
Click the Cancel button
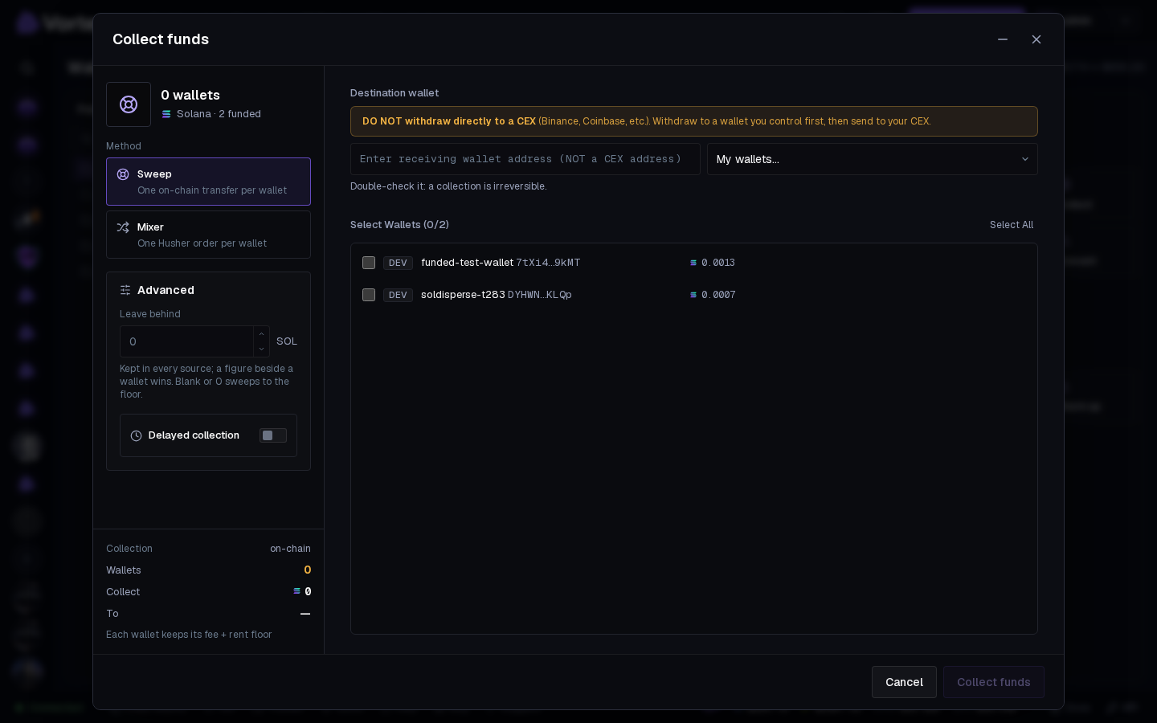[904, 682]
